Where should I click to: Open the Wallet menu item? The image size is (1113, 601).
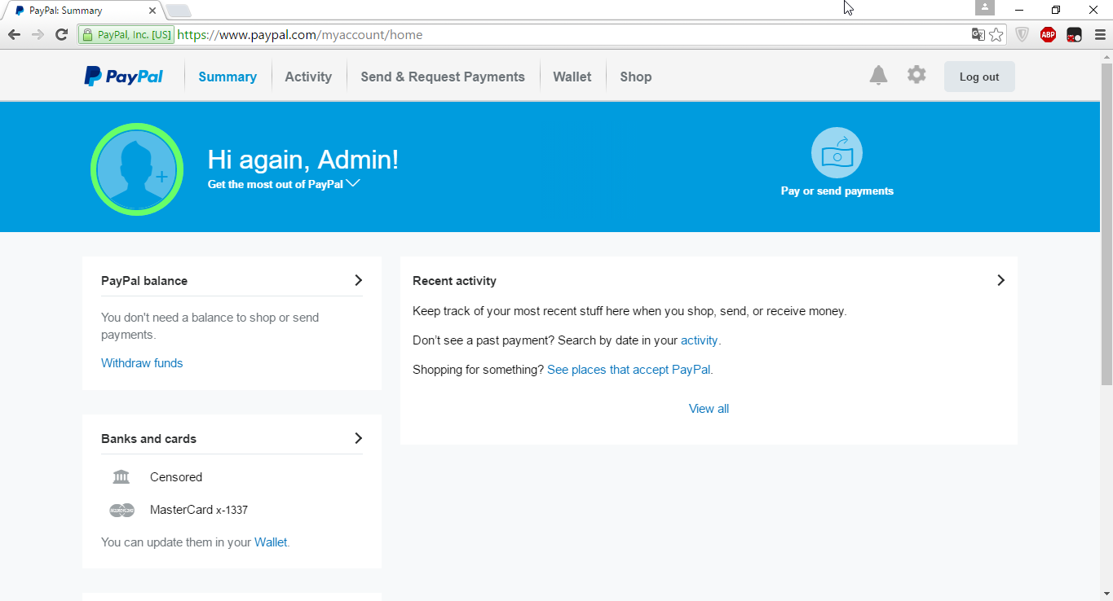click(572, 76)
